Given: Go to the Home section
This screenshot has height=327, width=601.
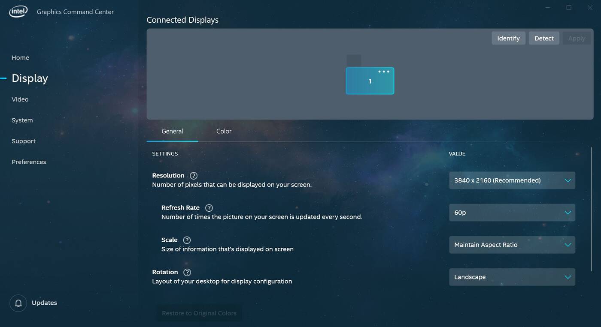Looking at the screenshot, I should click(x=20, y=57).
